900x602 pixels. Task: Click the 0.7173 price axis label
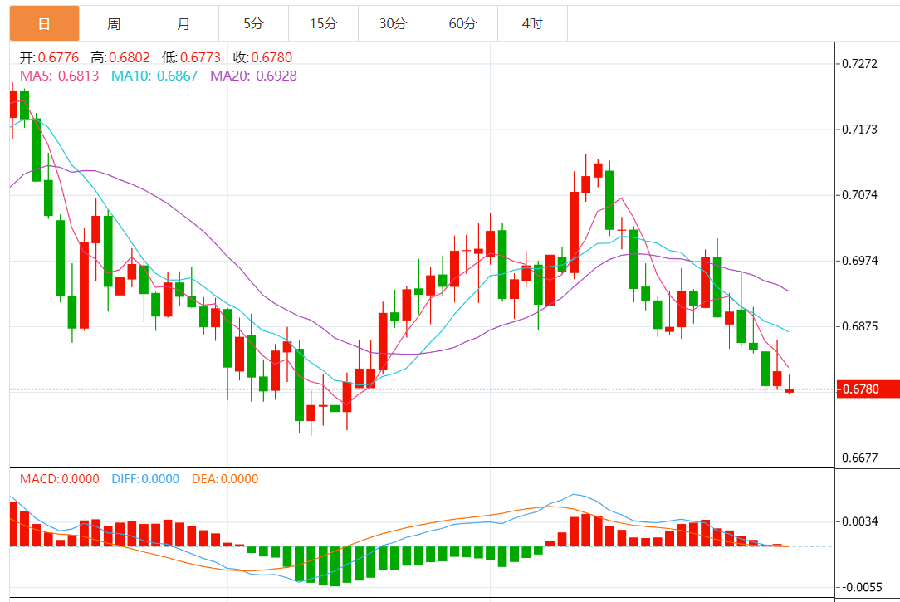pyautogui.click(x=859, y=130)
